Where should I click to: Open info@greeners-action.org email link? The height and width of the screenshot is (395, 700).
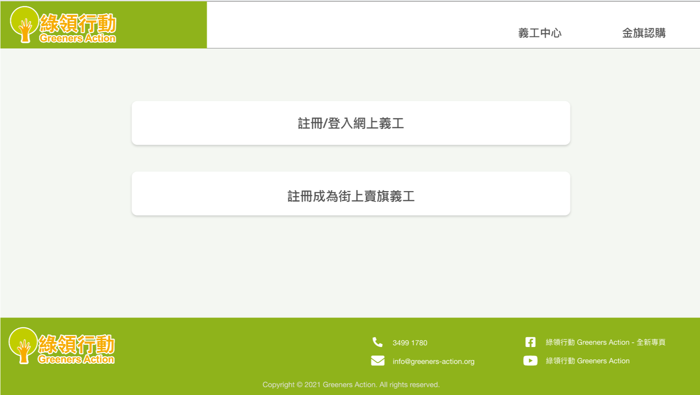tap(433, 361)
